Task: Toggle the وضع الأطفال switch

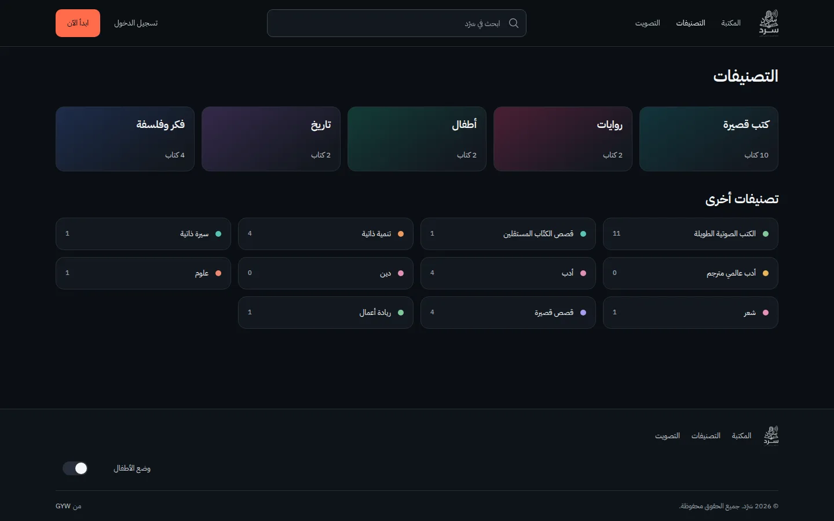Action: pos(75,468)
